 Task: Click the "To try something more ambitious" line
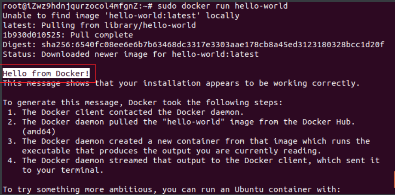click(172, 189)
